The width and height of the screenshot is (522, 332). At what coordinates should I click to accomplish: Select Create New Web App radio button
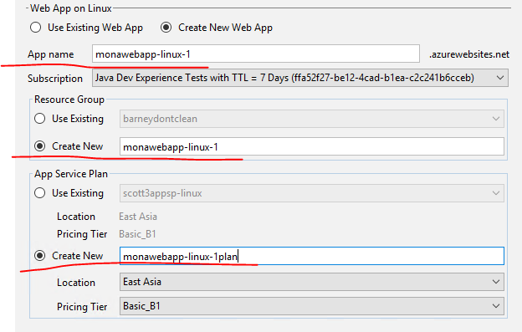[166, 28]
